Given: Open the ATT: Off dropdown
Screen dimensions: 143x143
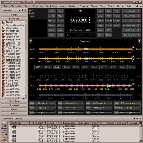Looking at the screenshot, I should [131, 30].
